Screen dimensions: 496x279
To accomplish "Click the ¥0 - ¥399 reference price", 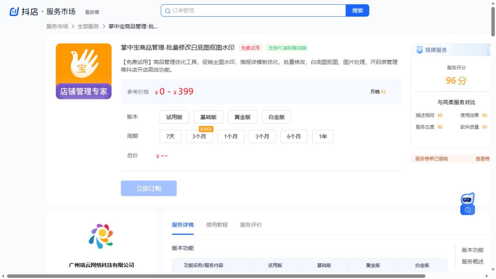I will 174,92.
